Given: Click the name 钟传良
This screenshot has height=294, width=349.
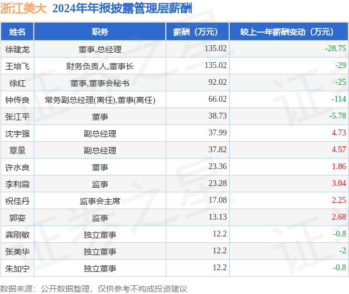Looking at the screenshot, I should (17, 100).
